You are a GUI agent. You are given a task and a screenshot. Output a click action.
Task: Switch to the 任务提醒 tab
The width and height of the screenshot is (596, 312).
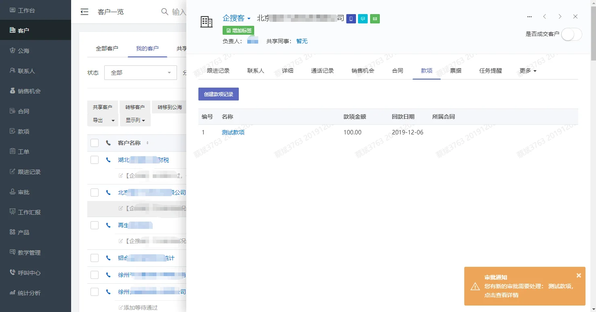click(491, 71)
